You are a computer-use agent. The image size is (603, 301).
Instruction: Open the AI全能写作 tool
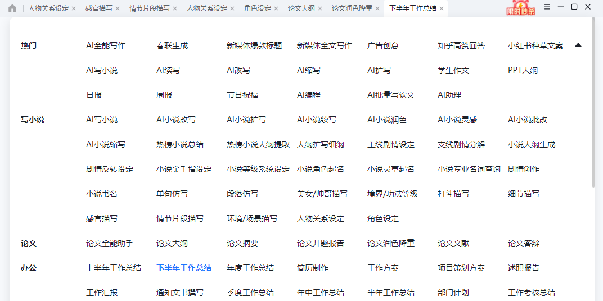point(106,45)
